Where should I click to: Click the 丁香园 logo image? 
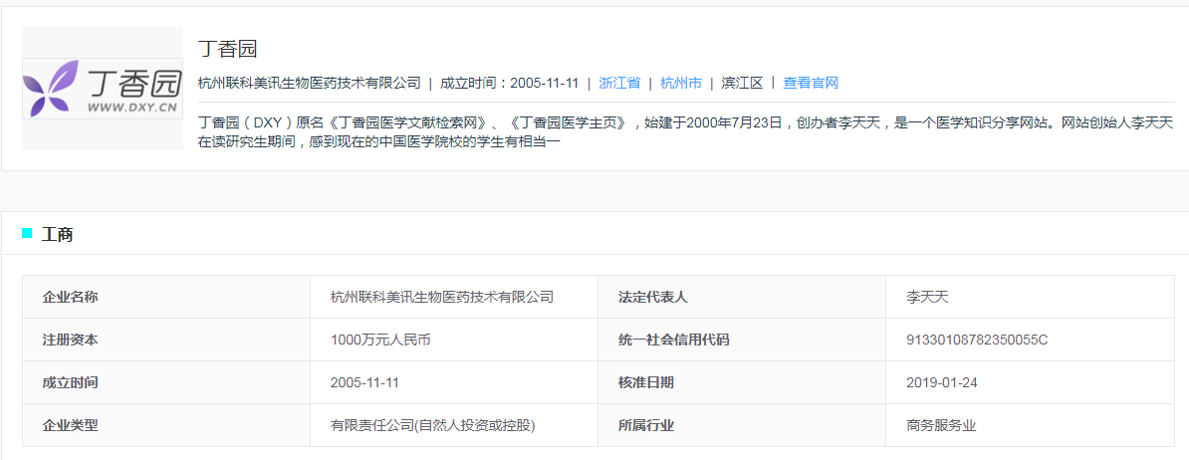click(x=103, y=89)
